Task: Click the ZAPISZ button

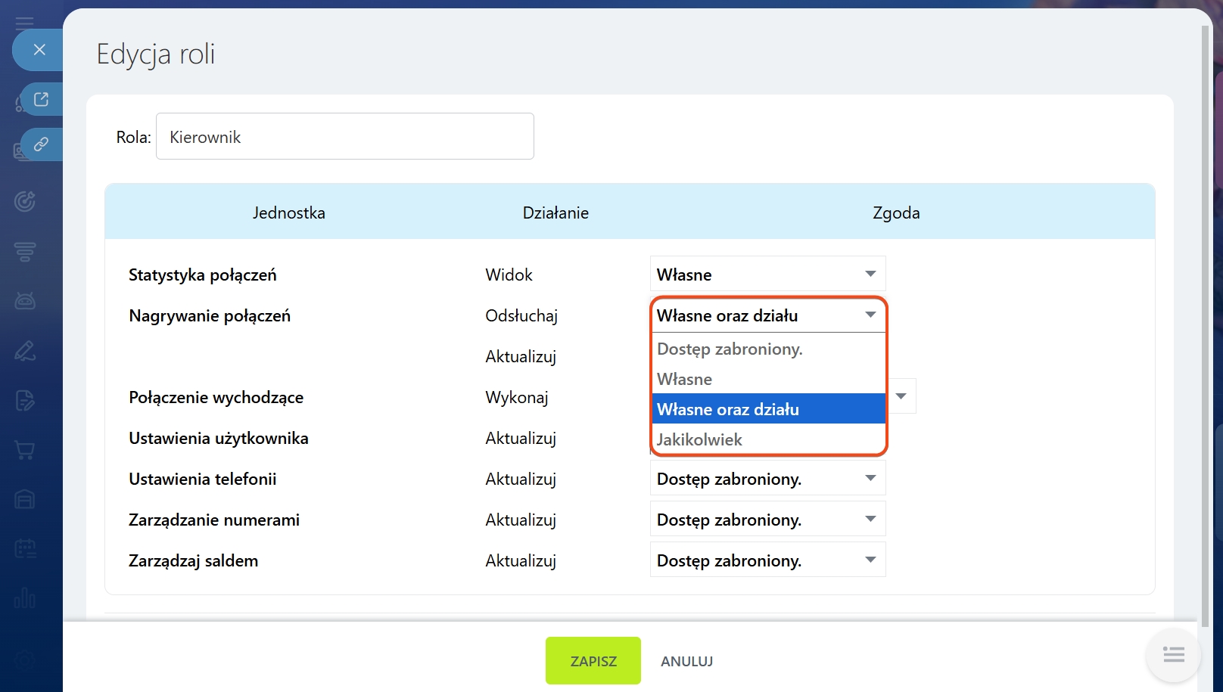Action: point(593,661)
